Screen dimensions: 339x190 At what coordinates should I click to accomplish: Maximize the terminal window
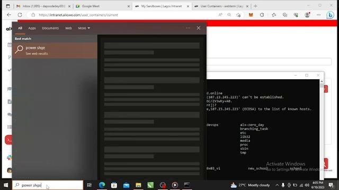point(307,75)
